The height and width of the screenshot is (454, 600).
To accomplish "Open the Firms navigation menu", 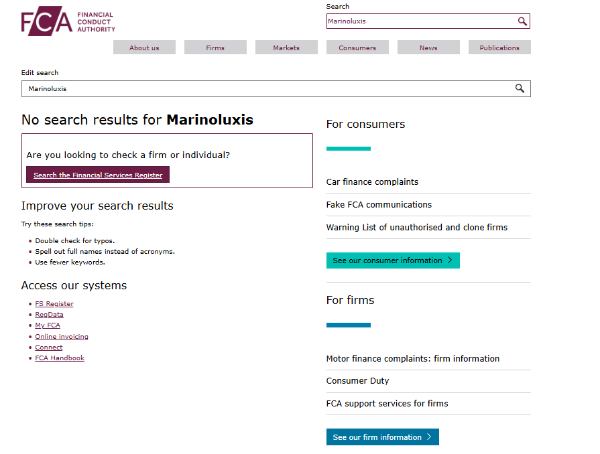I will click(215, 48).
